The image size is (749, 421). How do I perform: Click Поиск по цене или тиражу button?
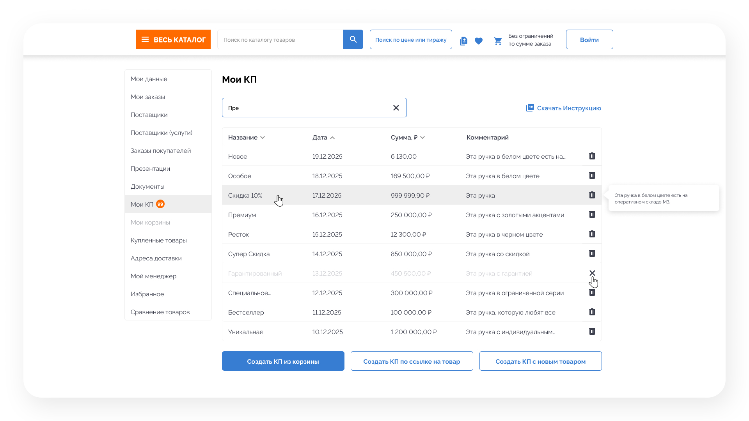tap(411, 39)
